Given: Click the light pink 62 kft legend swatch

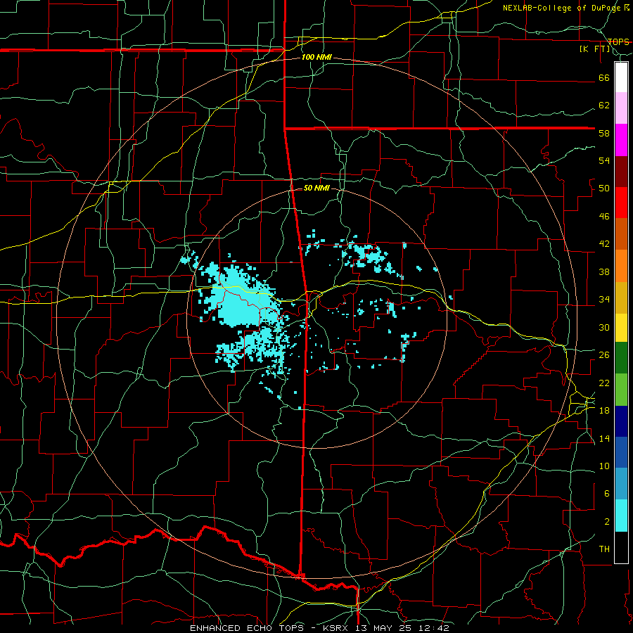Looking at the screenshot, I should point(621,108).
